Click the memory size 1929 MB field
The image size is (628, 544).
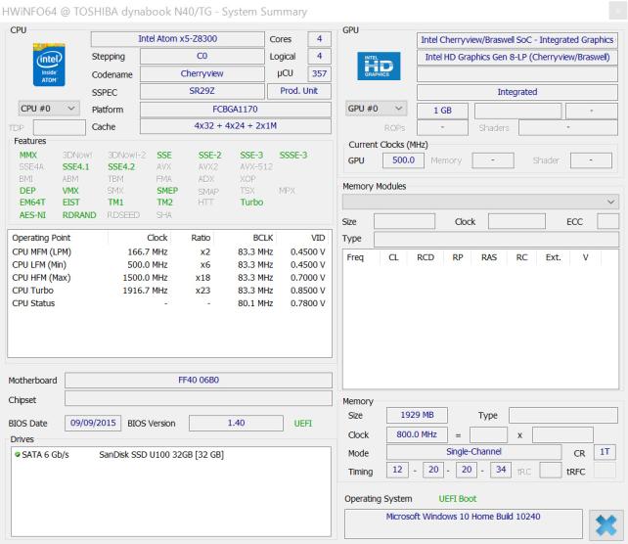coord(410,415)
